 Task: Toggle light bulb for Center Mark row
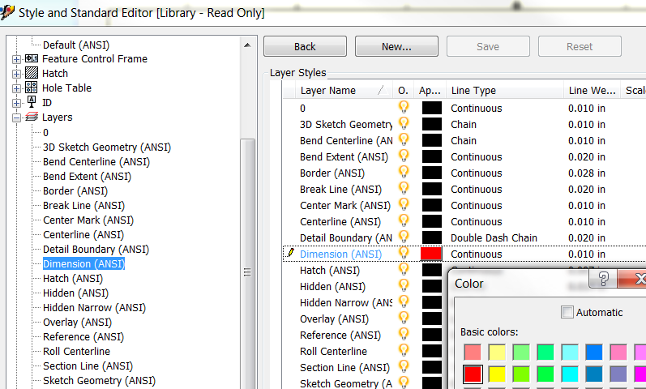tap(404, 204)
